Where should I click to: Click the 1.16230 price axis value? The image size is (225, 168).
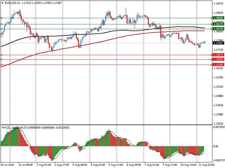pyautogui.click(x=219, y=68)
